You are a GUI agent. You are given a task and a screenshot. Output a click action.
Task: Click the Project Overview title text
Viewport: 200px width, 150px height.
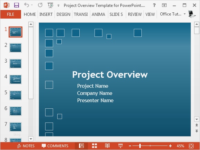[110, 75]
